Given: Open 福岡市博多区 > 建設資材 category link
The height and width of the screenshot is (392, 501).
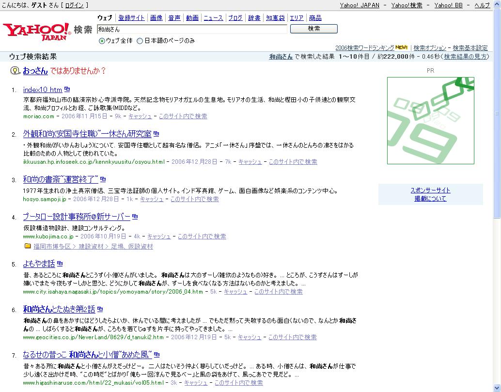Looking at the screenshot, I should [94, 246].
